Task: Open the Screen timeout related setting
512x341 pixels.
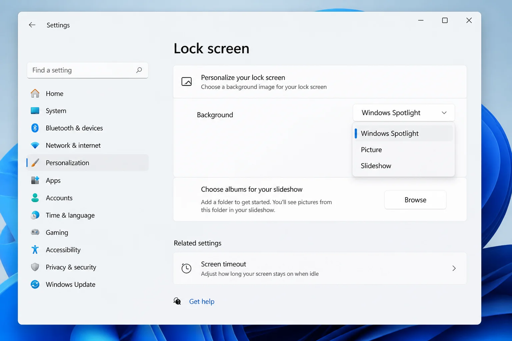Action: pos(320,268)
